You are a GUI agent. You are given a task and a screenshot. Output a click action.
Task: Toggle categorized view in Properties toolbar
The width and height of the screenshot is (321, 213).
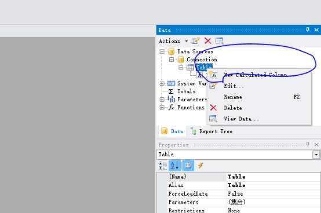point(163,166)
